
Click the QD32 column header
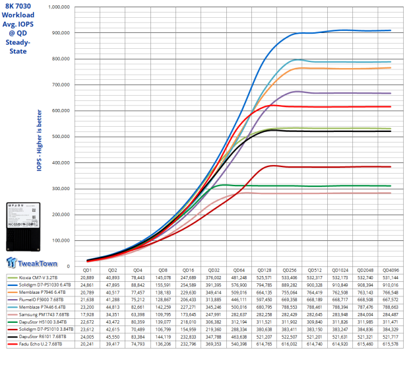[214, 271]
